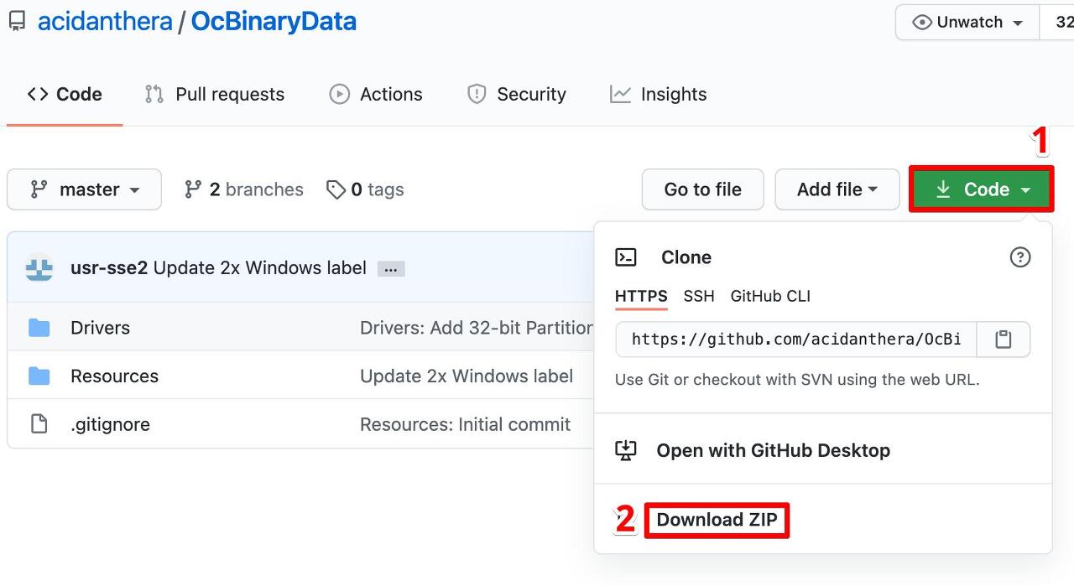1074x586 pixels.
Task: Copy clone URL with clipboard button
Action: pyautogui.click(x=1003, y=340)
